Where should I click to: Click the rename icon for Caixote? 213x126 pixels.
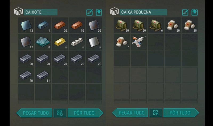click(89, 12)
